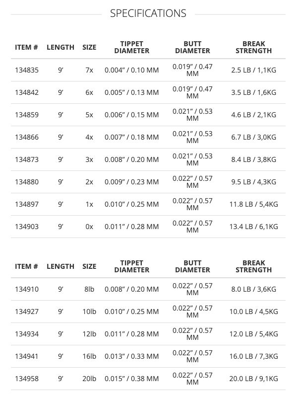Click the second table's ITEM # header
The width and height of the screenshot is (299, 401).
tap(26, 266)
